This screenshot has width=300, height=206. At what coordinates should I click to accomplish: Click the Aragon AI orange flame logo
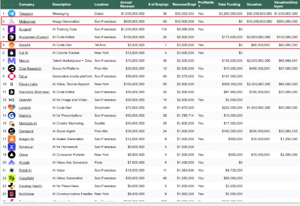[12, 139]
